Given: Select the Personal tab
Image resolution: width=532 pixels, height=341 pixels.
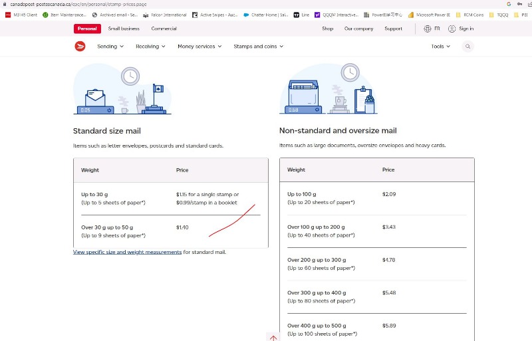Looking at the screenshot, I should 87,29.
